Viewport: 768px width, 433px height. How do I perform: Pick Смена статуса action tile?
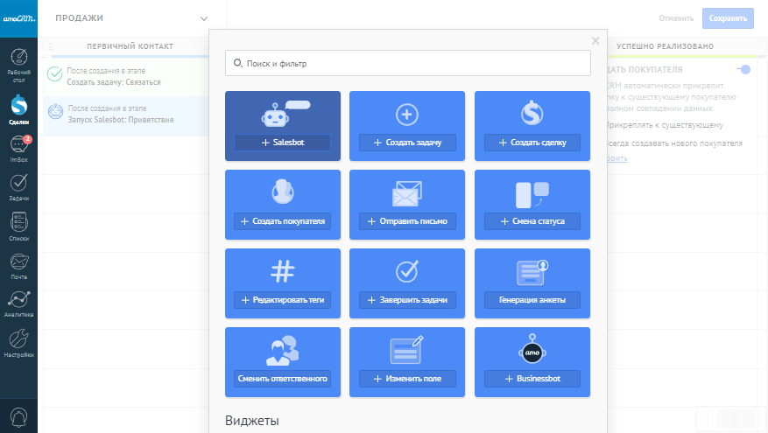(532, 221)
